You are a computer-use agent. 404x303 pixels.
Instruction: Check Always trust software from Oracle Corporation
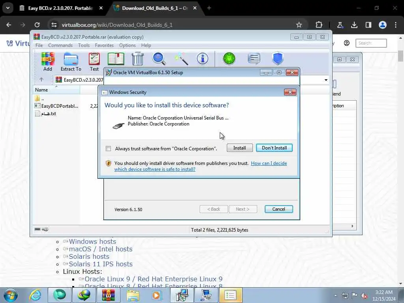click(108, 149)
